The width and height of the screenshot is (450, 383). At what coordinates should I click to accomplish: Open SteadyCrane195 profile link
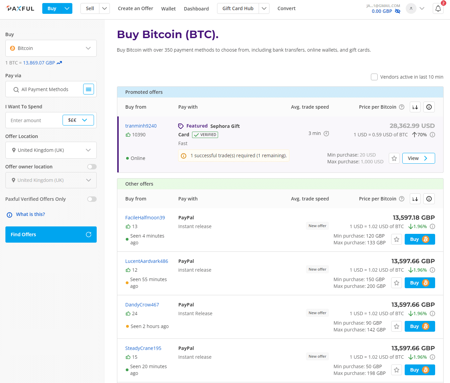[x=143, y=348]
